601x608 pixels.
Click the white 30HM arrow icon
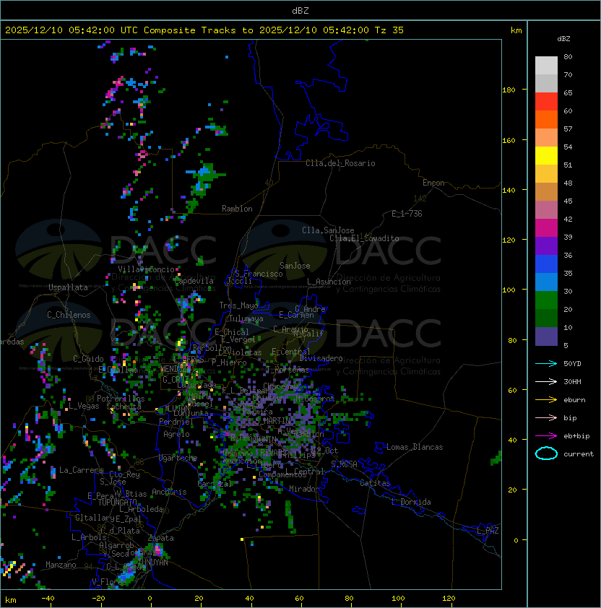pyautogui.click(x=546, y=381)
